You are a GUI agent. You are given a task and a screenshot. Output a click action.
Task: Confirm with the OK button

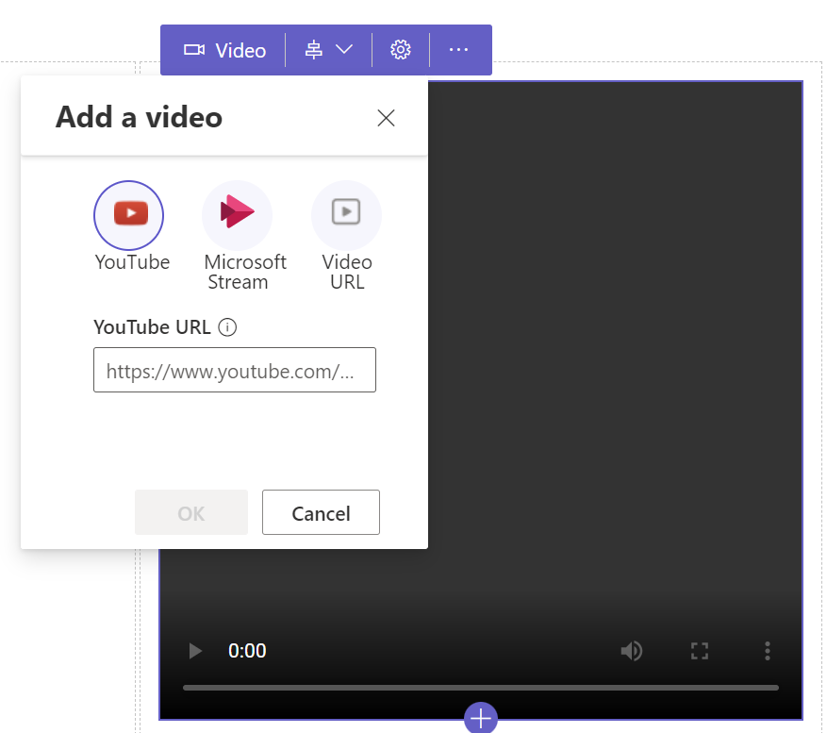tap(191, 512)
